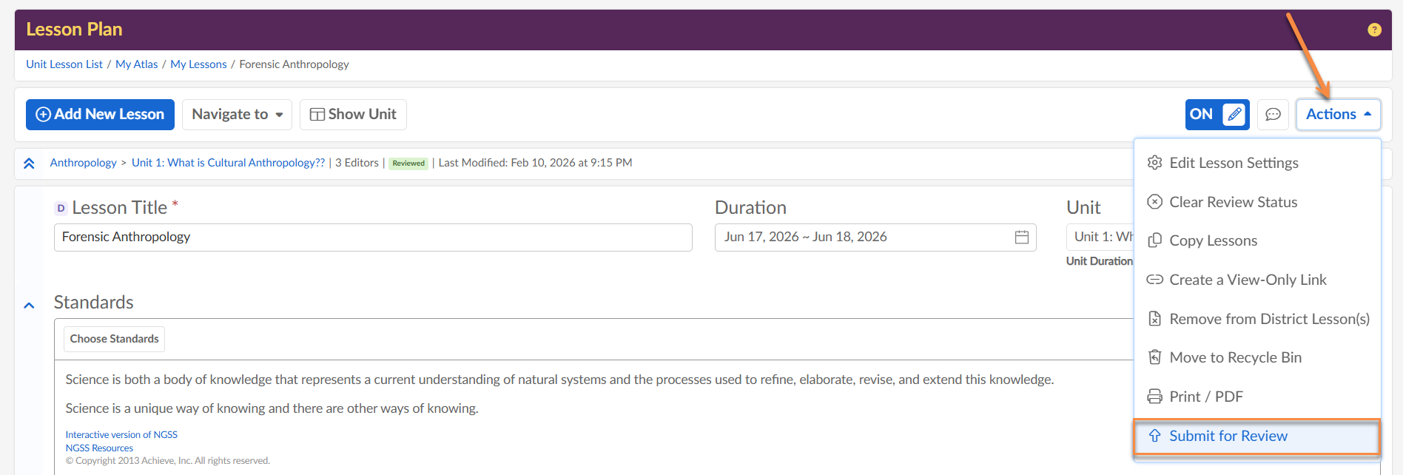Open the Navigate to dropdown
Screen dimensions: 1403x475
pyautogui.click(x=237, y=115)
